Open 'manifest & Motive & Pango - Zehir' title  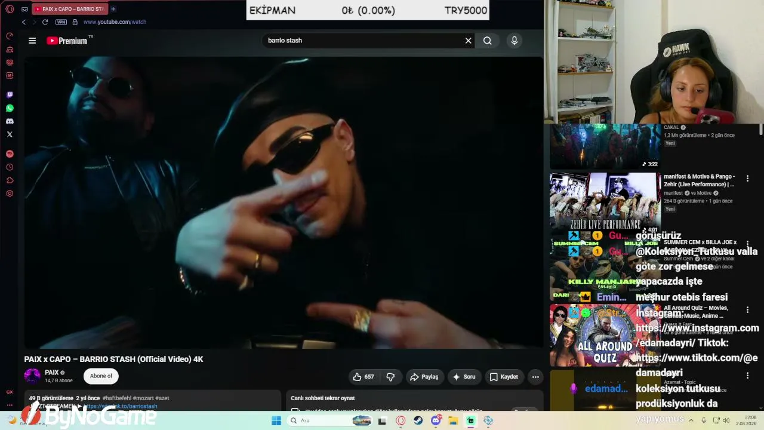click(700, 180)
